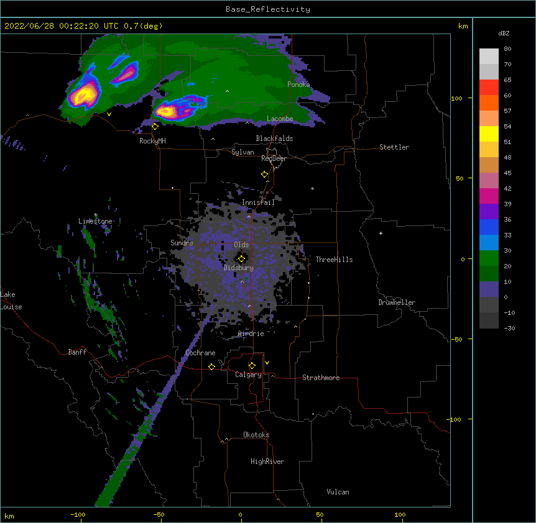
Task: Click the asterisk marker above Limestone label
Action: click(96, 215)
